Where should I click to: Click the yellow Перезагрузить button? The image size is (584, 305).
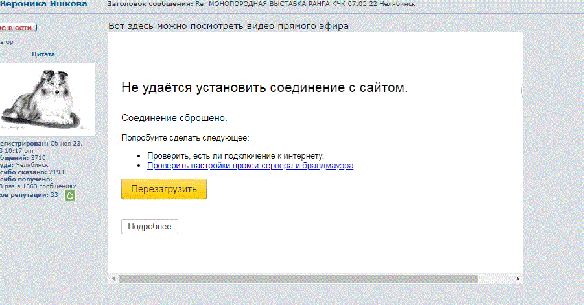click(164, 189)
